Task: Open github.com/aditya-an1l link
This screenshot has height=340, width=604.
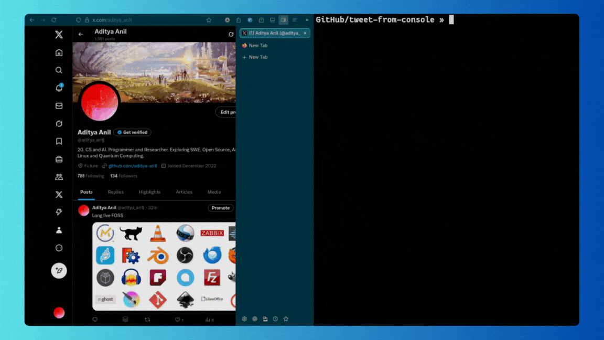Action: coord(133,166)
